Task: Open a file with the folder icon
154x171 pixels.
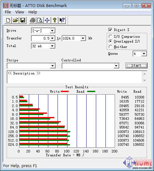Action: click(15, 20)
